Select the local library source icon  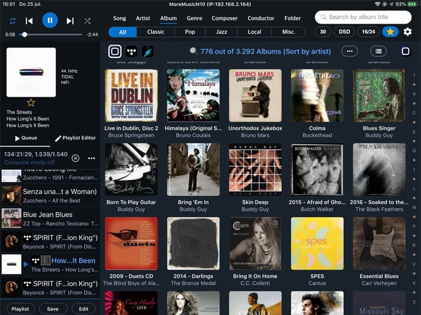tap(115, 51)
